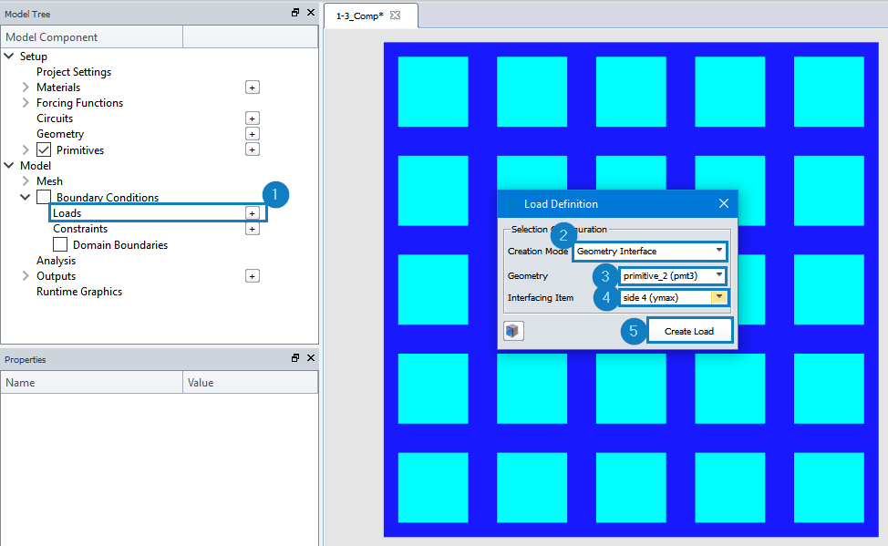Undock the Model Tree panel
The height and width of the screenshot is (546, 888).
(295, 13)
